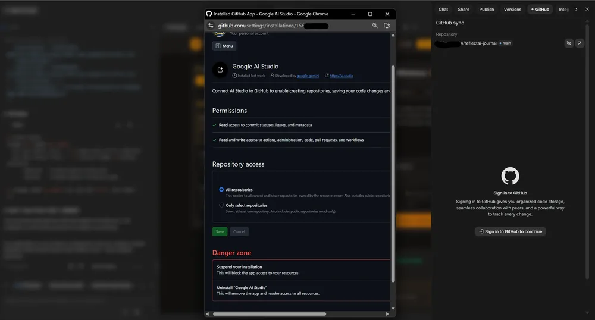Cancel repository access changes
Image resolution: width=595 pixels, height=320 pixels.
239,231
